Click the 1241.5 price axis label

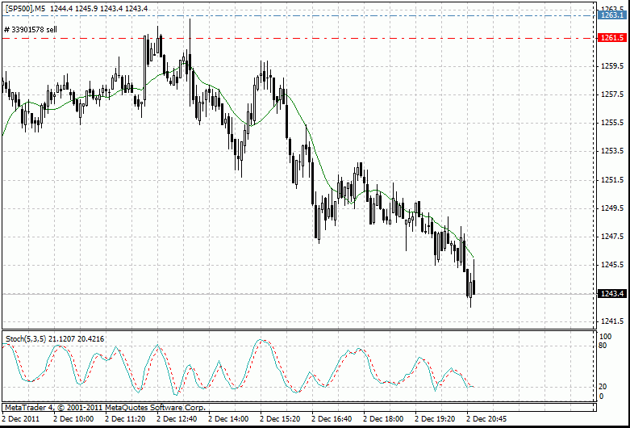(x=612, y=321)
